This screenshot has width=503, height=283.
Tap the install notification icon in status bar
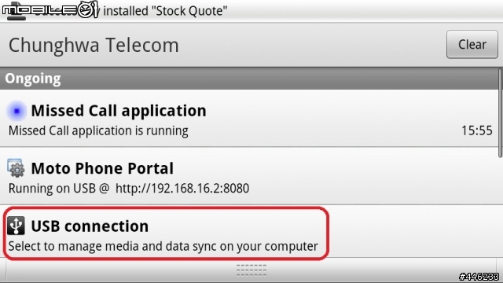(17, 13)
